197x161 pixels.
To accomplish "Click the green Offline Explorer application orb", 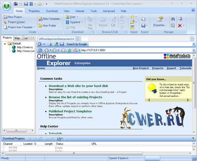I will point(7,6).
